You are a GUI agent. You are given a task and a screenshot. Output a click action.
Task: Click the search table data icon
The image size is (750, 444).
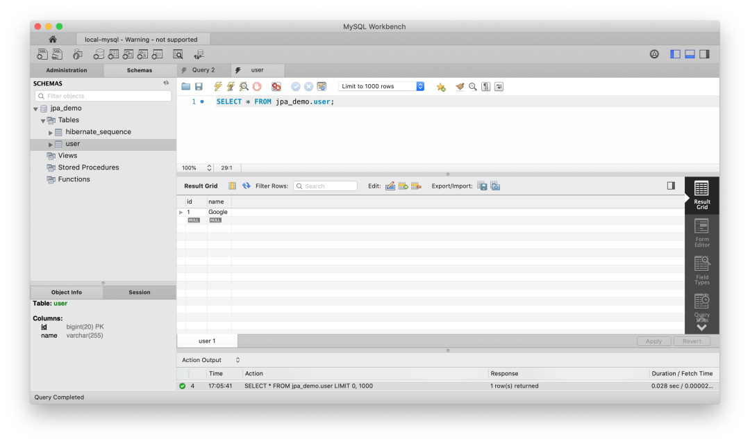pos(178,54)
